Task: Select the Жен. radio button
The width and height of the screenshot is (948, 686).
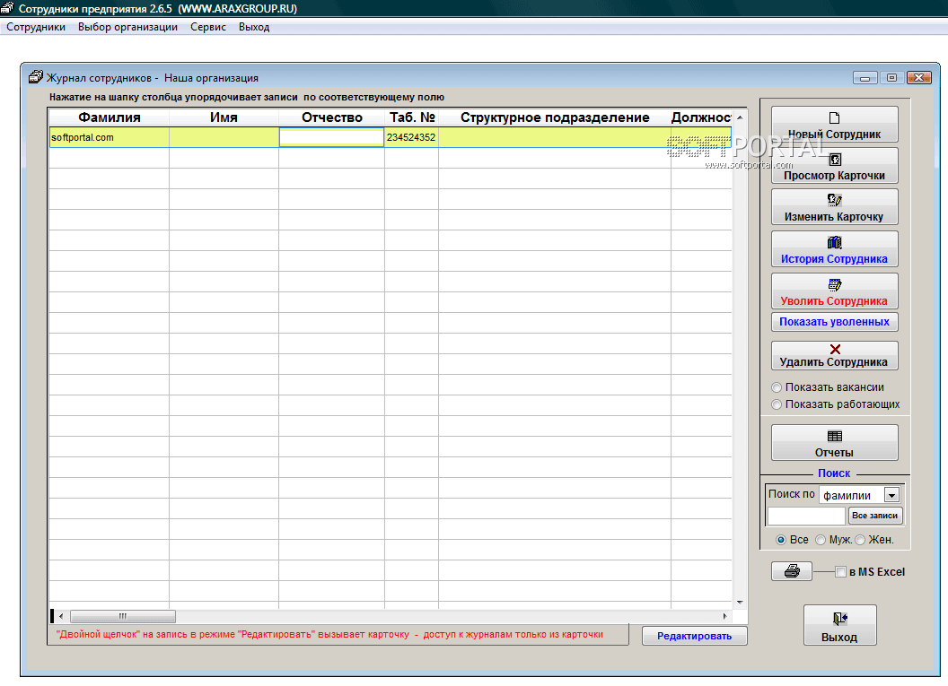Action: [x=860, y=540]
